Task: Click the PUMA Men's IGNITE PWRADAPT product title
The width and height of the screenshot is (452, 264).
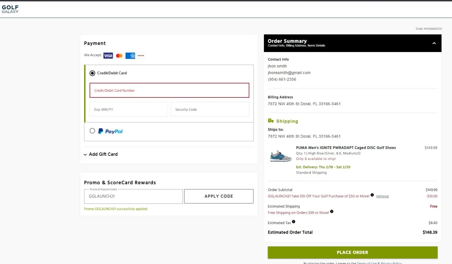Action: click(x=346, y=148)
